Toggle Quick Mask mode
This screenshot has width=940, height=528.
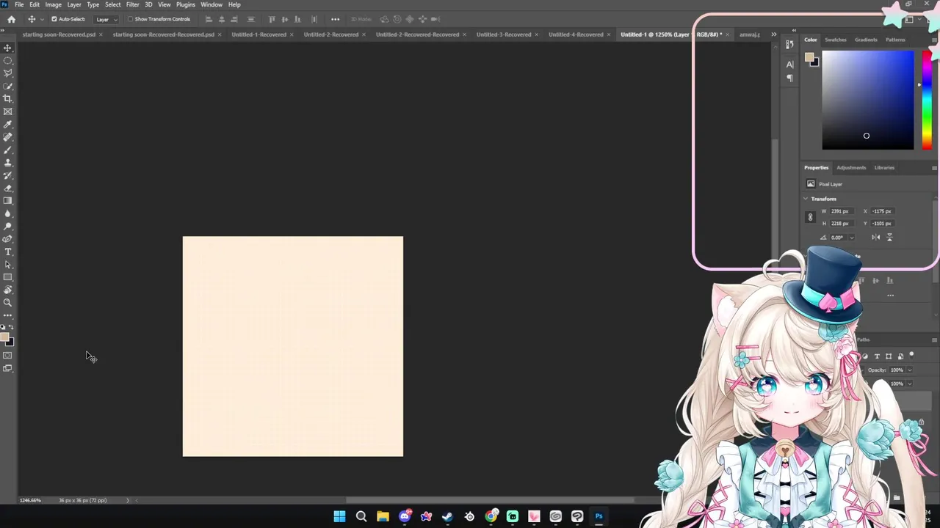[8, 356]
